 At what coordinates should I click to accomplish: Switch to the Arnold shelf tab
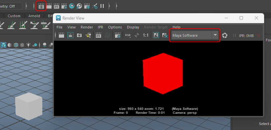tap(34, 16)
